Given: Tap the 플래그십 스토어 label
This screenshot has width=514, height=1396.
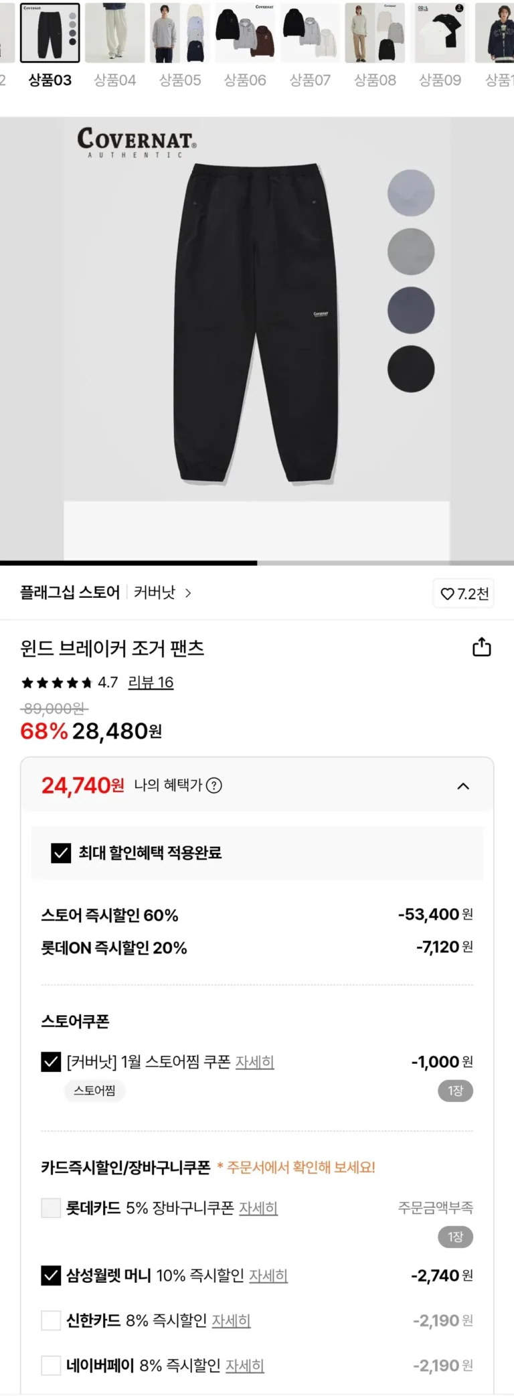Looking at the screenshot, I should coord(70,593).
